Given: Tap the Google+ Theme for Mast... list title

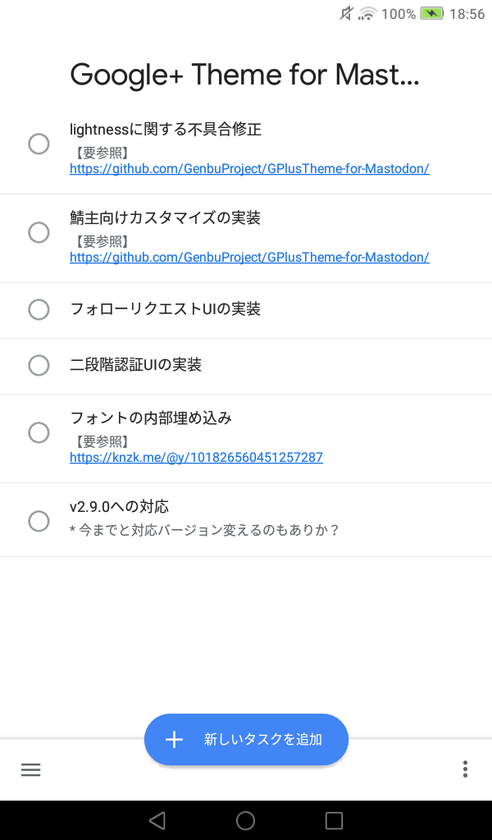Looking at the screenshot, I should tap(244, 75).
